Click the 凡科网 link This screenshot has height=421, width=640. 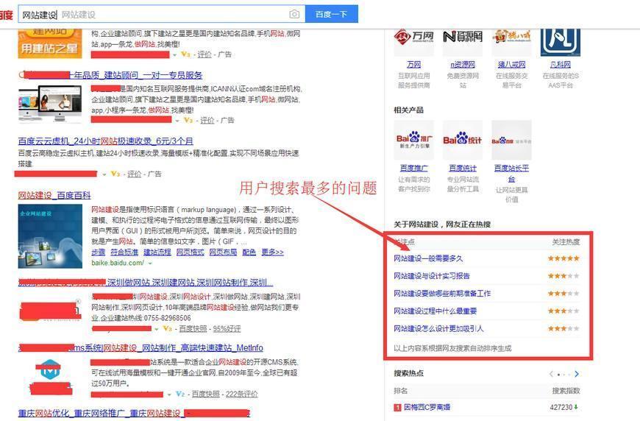[560, 65]
